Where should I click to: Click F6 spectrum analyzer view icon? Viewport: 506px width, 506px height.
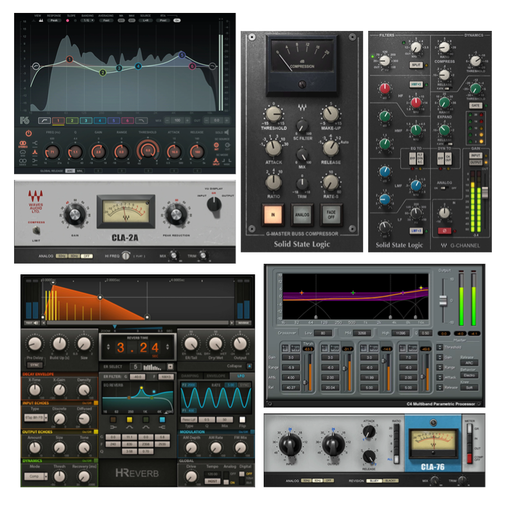41,20
